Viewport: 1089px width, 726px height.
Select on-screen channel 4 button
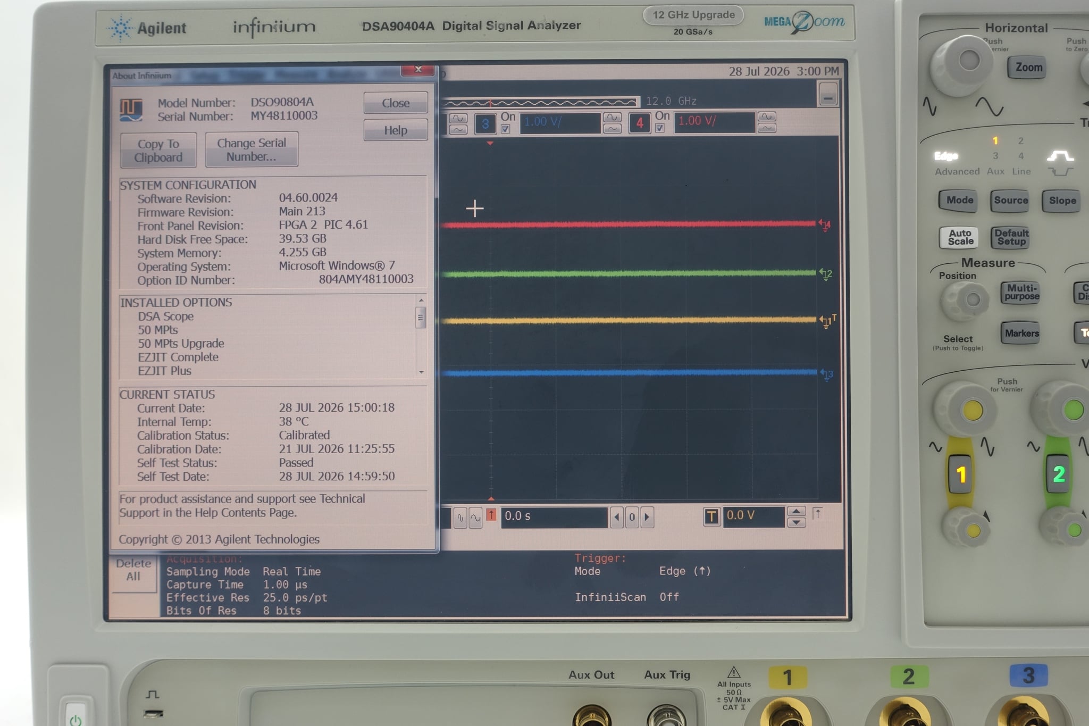pyautogui.click(x=640, y=123)
